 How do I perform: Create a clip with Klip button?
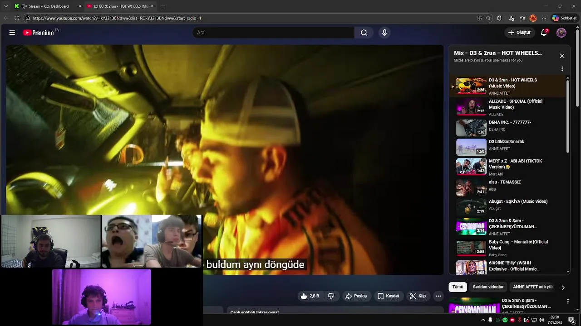(x=418, y=296)
